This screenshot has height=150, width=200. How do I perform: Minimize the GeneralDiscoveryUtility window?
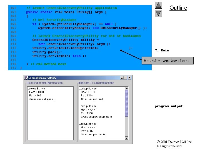click(122, 78)
